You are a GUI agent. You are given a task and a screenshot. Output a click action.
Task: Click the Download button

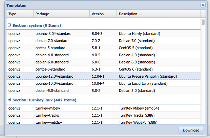[191, 130]
